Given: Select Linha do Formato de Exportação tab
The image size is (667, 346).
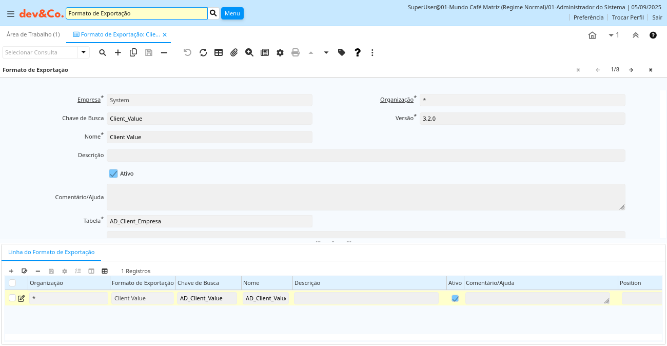Looking at the screenshot, I should coord(51,252).
